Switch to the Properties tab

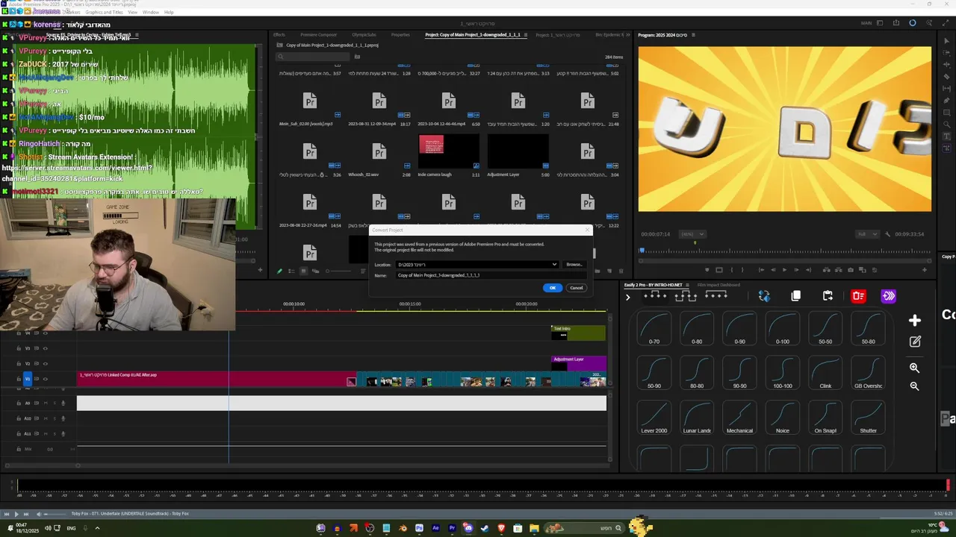(x=400, y=35)
